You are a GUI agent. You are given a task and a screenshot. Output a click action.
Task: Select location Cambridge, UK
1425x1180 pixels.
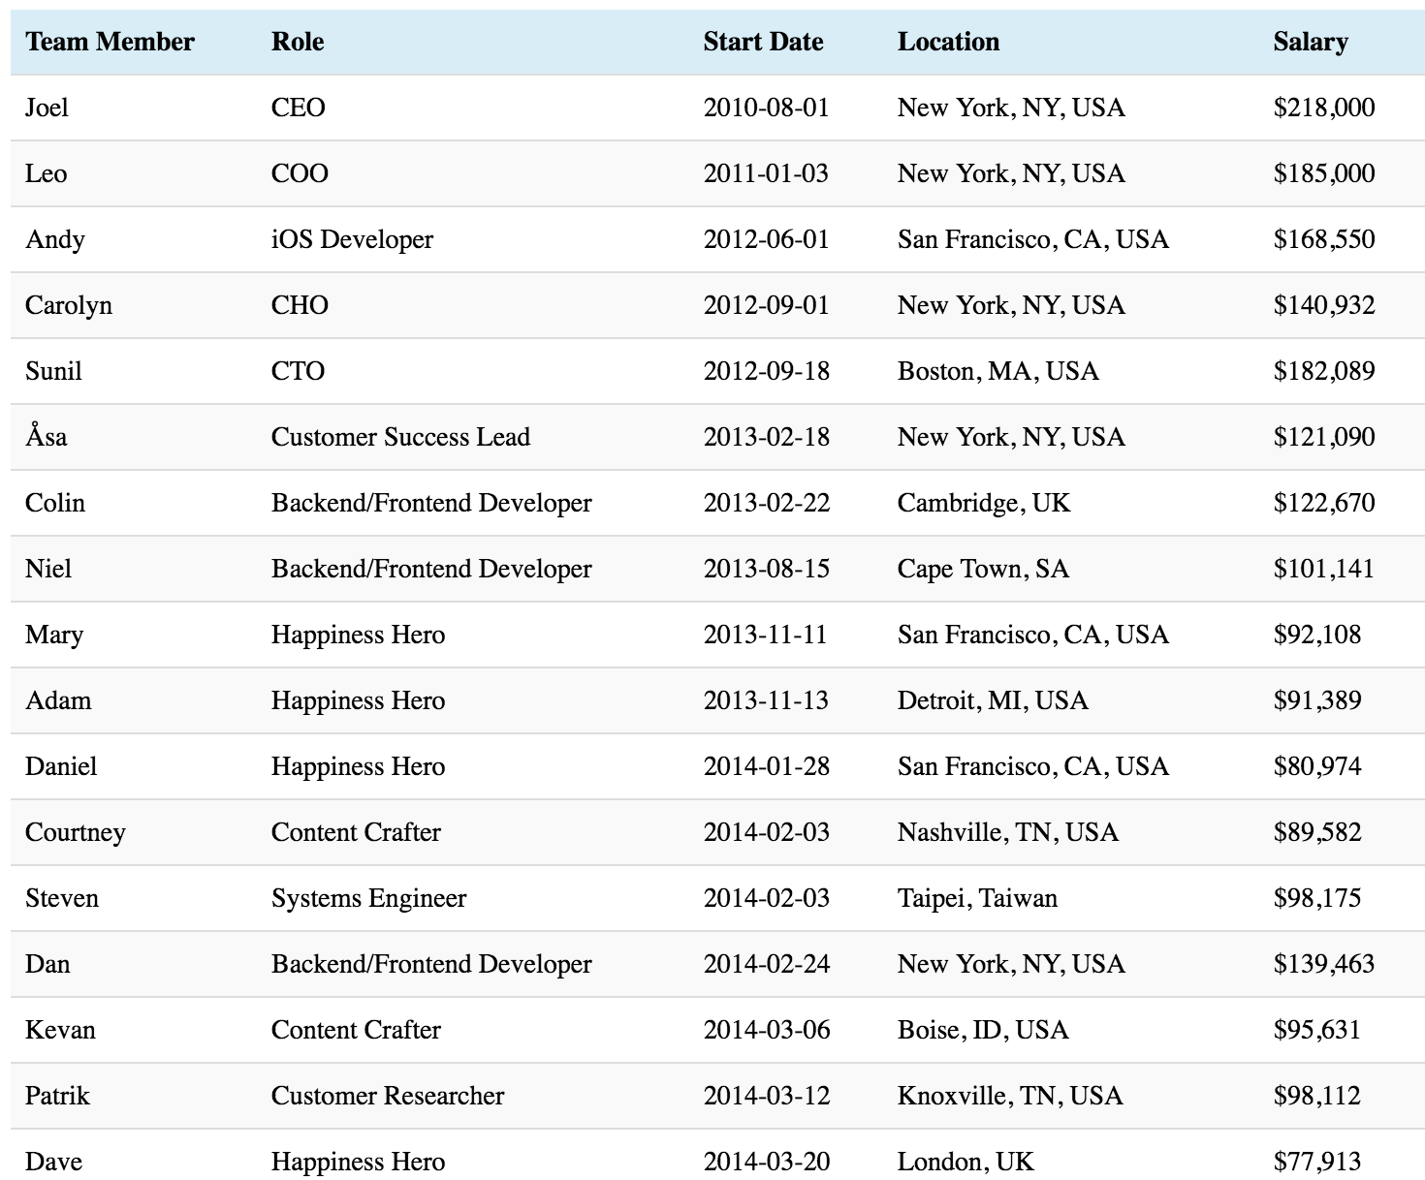(x=984, y=503)
